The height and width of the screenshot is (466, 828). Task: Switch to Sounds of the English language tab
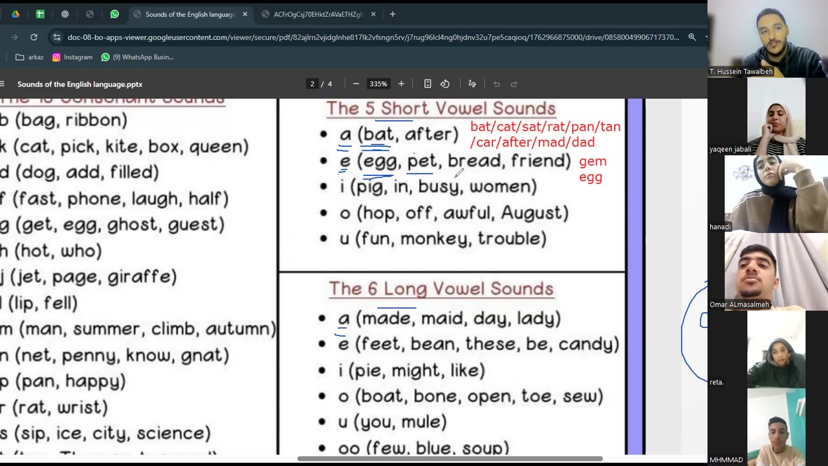coord(190,14)
